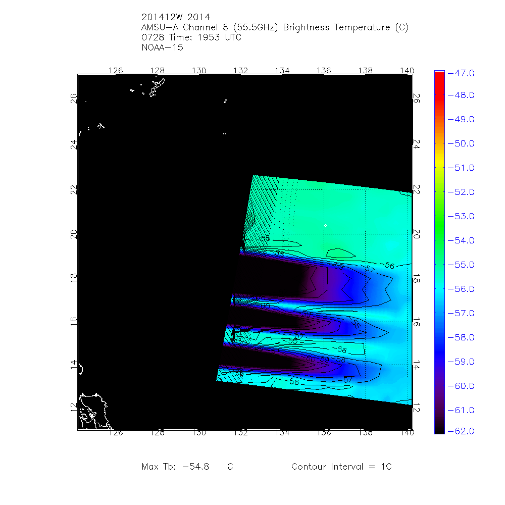Click the -52.0 color scale label
505x505 pixels.
(x=461, y=192)
